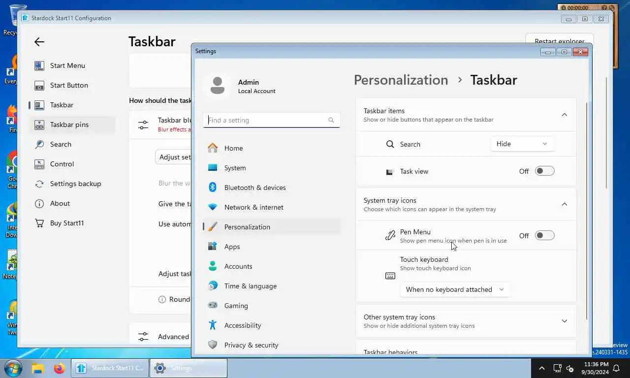The image size is (630, 378).
Task: Click Control icon in Start11 sidebar
Action: click(x=39, y=164)
